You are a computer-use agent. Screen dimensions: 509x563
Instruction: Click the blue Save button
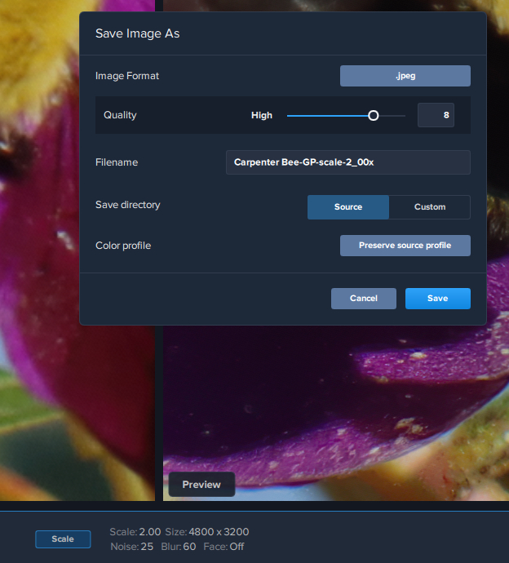437,299
